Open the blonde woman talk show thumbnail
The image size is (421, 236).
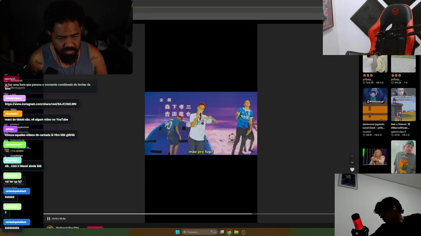point(375,157)
